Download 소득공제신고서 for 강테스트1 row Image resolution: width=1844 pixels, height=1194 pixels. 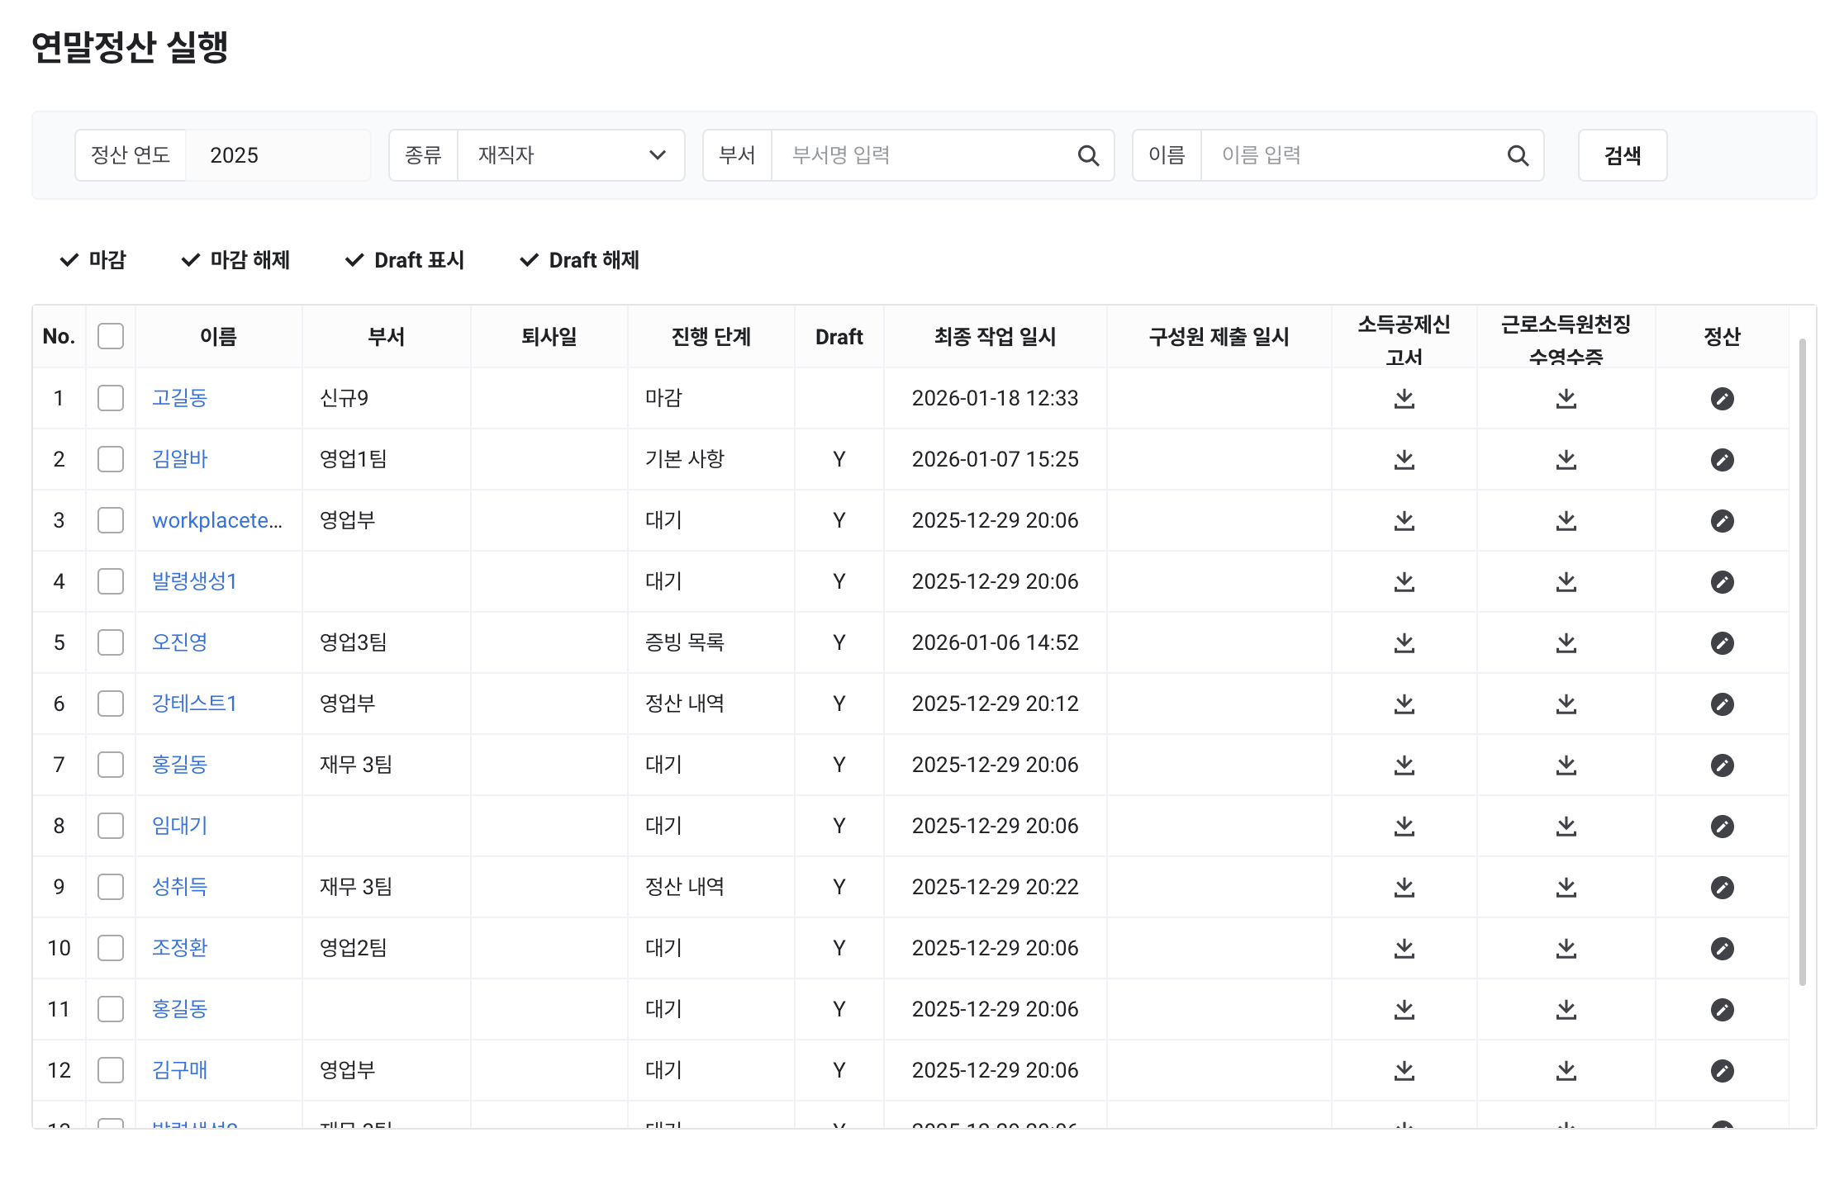coord(1404,704)
